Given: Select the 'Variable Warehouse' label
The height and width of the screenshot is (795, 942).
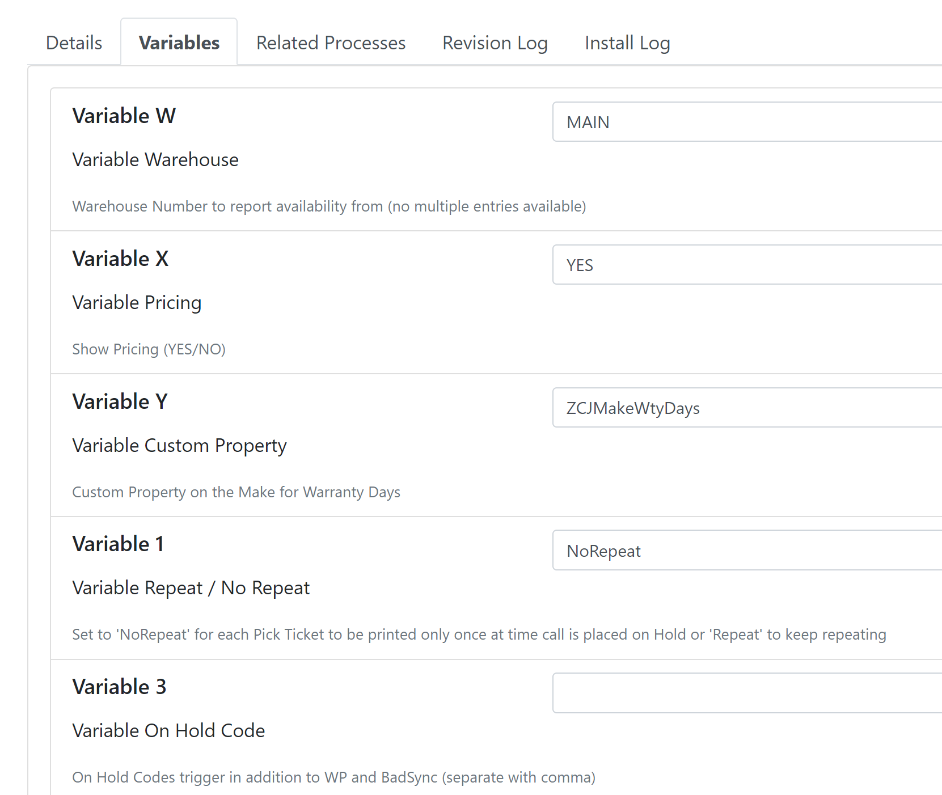Looking at the screenshot, I should tap(155, 160).
